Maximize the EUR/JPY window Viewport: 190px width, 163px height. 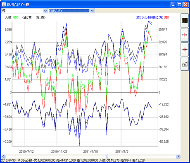pos(180,5)
